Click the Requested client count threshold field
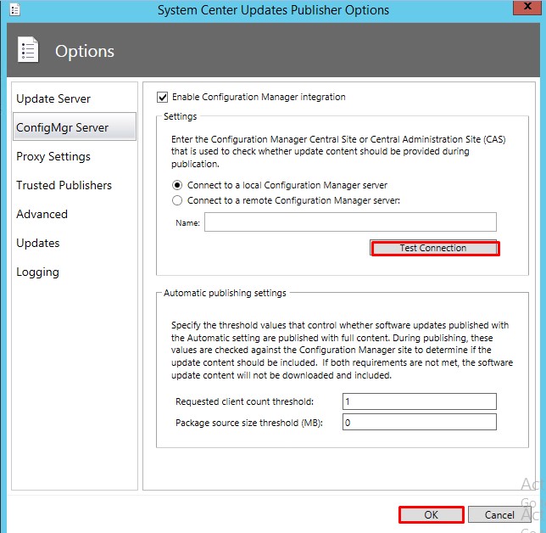Image resolution: width=546 pixels, height=533 pixels. click(x=419, y=401)
